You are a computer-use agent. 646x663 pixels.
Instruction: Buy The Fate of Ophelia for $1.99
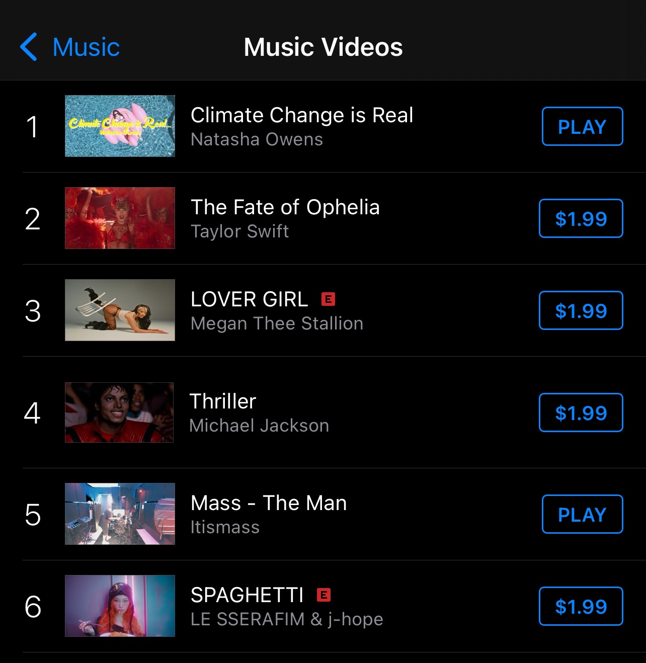click(x=581, y=218)
